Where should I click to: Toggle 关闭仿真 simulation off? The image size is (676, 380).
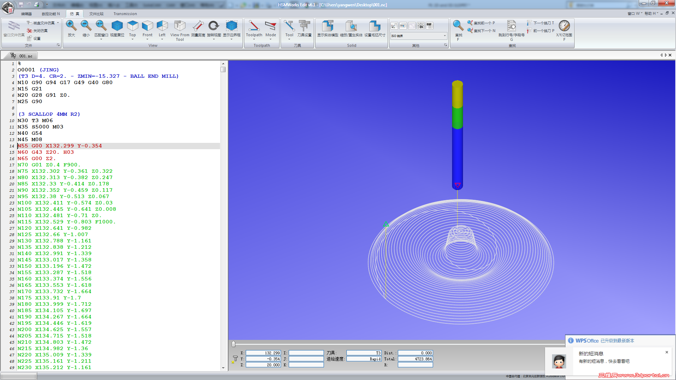37,31
